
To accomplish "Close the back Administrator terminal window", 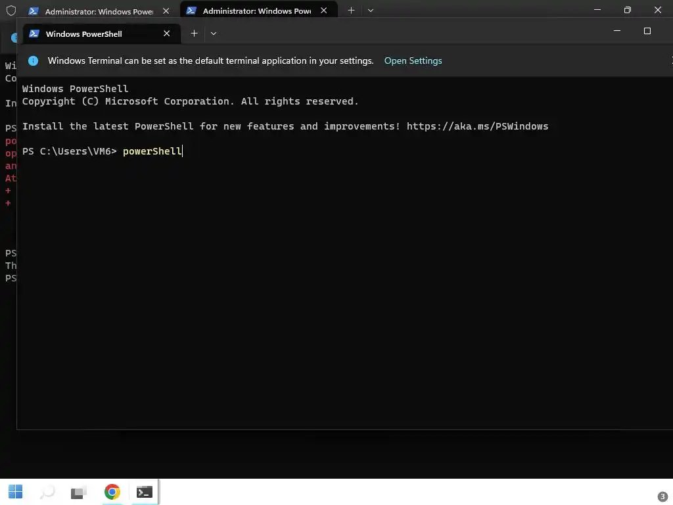I will (x=657, y=9).
